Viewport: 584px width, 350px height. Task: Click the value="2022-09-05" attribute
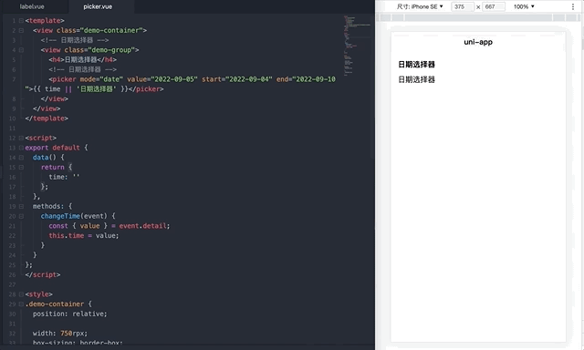pyautogui.click(x=162, y=79)
